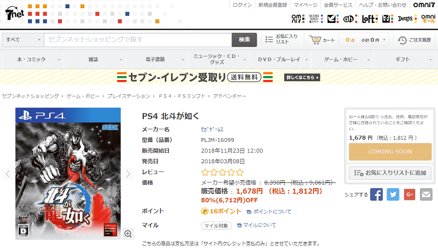
Task: Click 詳しくはこちら banner button
Action: 302,77
